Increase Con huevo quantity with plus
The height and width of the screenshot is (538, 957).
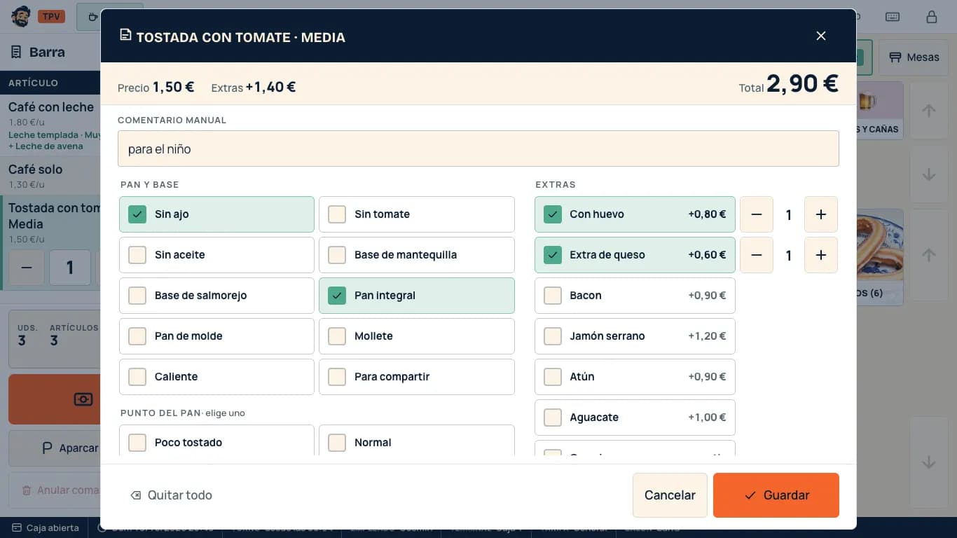(821, 214)
